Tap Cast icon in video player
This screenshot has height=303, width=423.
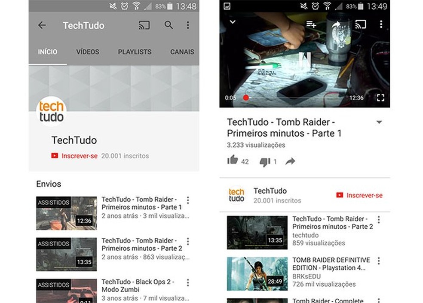[361, 24]
